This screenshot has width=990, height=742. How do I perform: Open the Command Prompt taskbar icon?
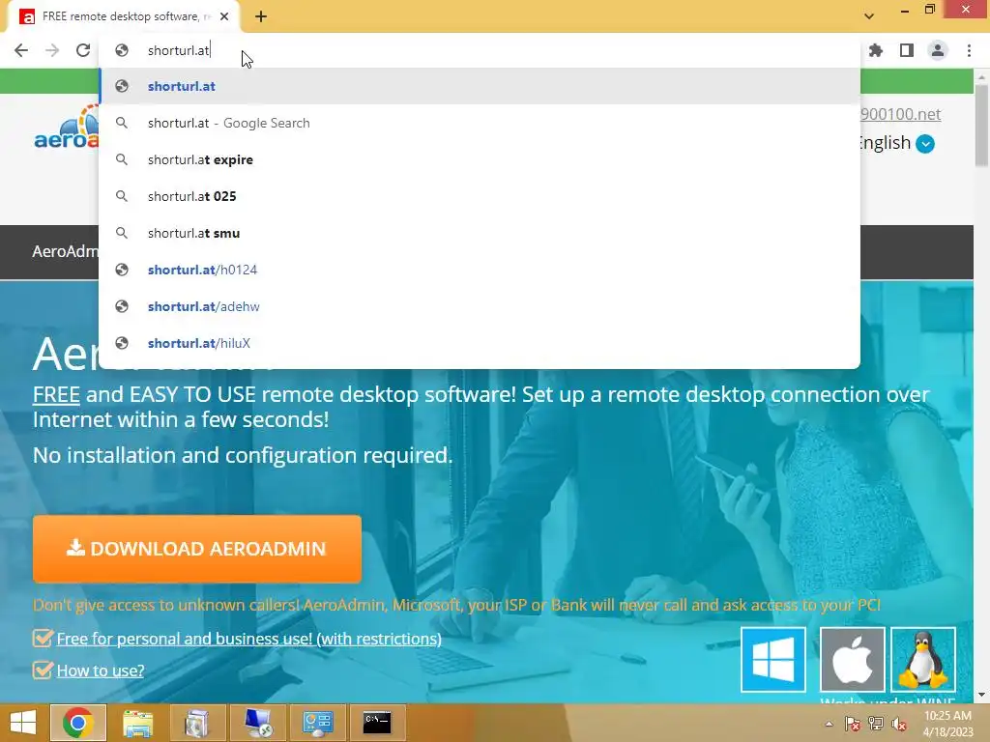pyautogui.click(x=377, y=723)
